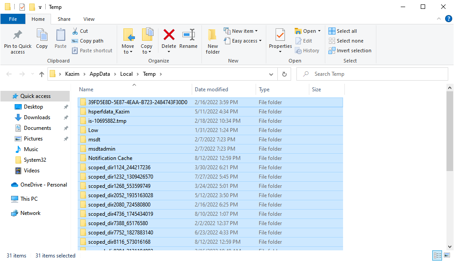Viewport: 454px width, 261px height.
Task: Expand the Delete dropdown arrow
Action: (x=169, y=52)
